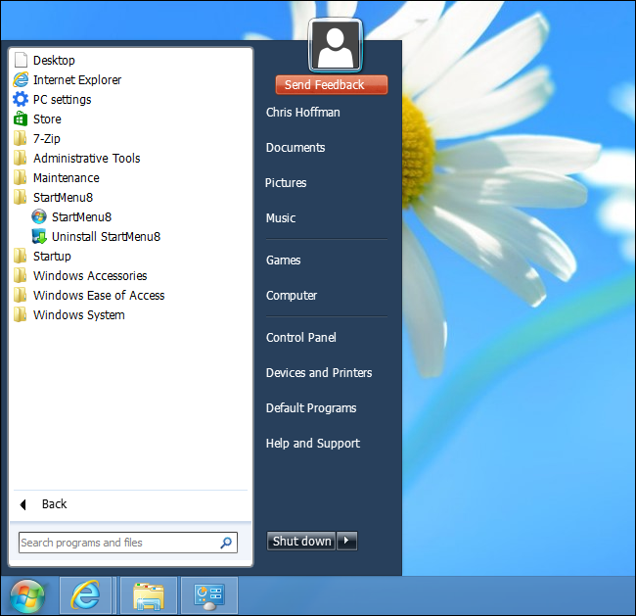Open Pictures from the right pane

pos(286,183)
